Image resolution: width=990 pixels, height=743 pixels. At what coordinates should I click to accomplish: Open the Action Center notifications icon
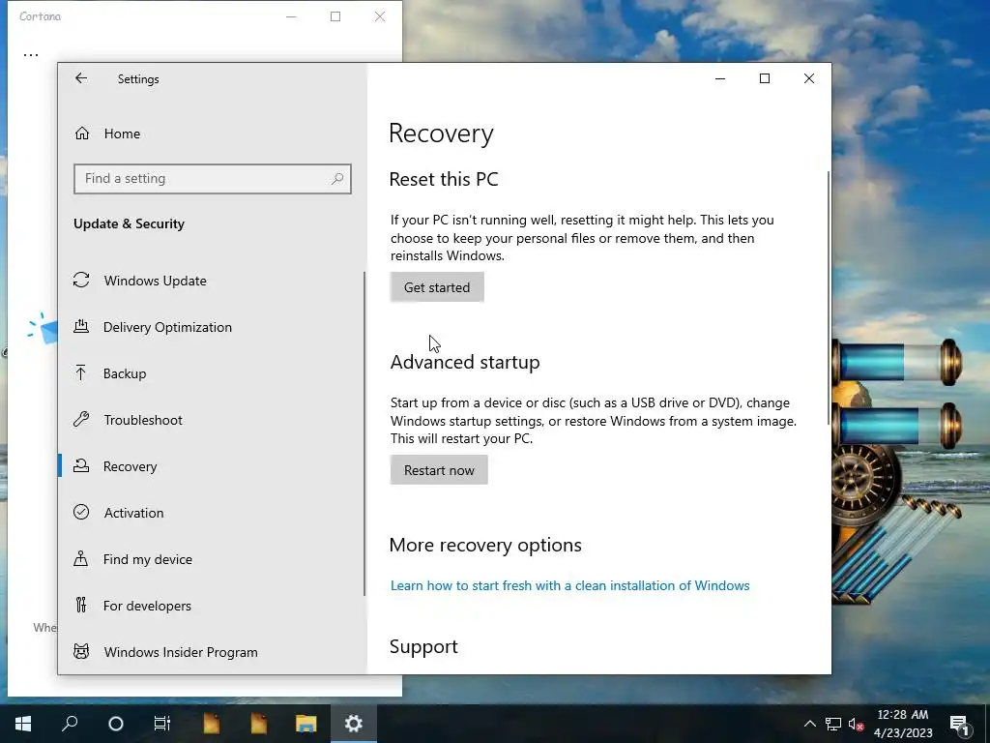(x=959, y=724)
